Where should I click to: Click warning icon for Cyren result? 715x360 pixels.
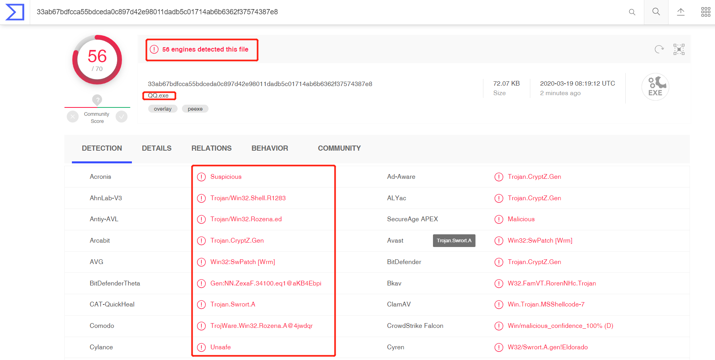point(499,347)
